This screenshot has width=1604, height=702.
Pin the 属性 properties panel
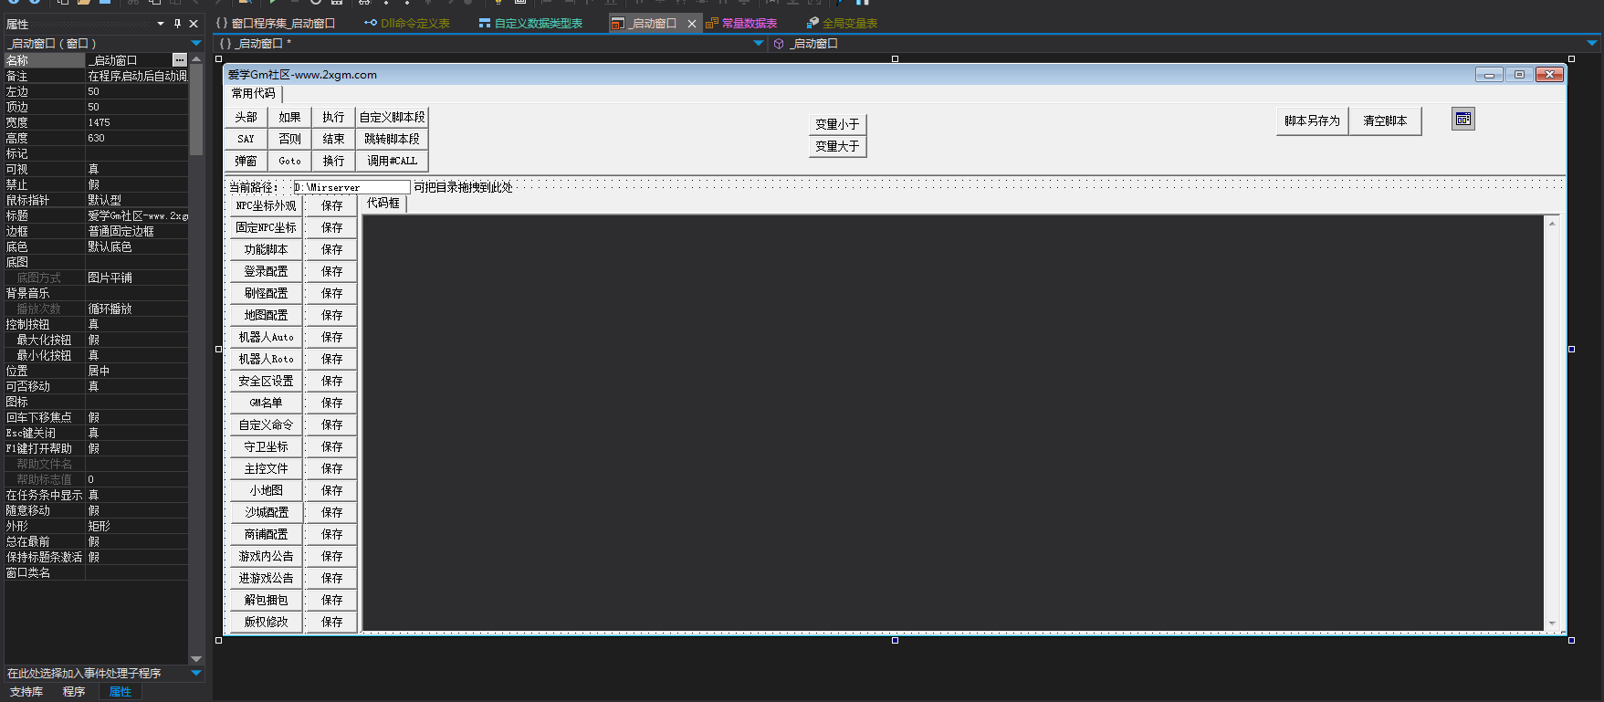tap(177, 24)
